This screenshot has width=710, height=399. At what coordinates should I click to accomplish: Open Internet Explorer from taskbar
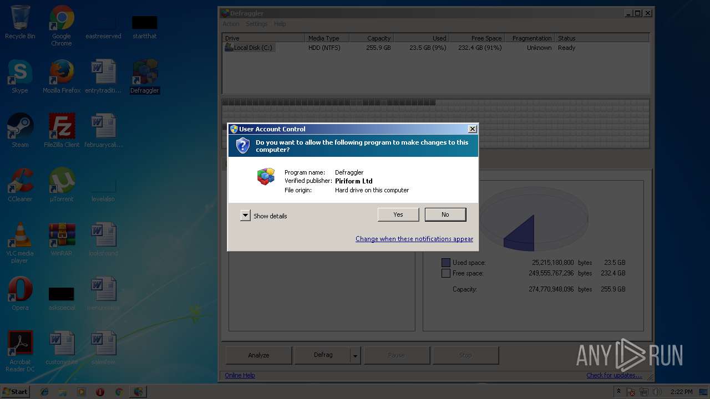(44, 392)
